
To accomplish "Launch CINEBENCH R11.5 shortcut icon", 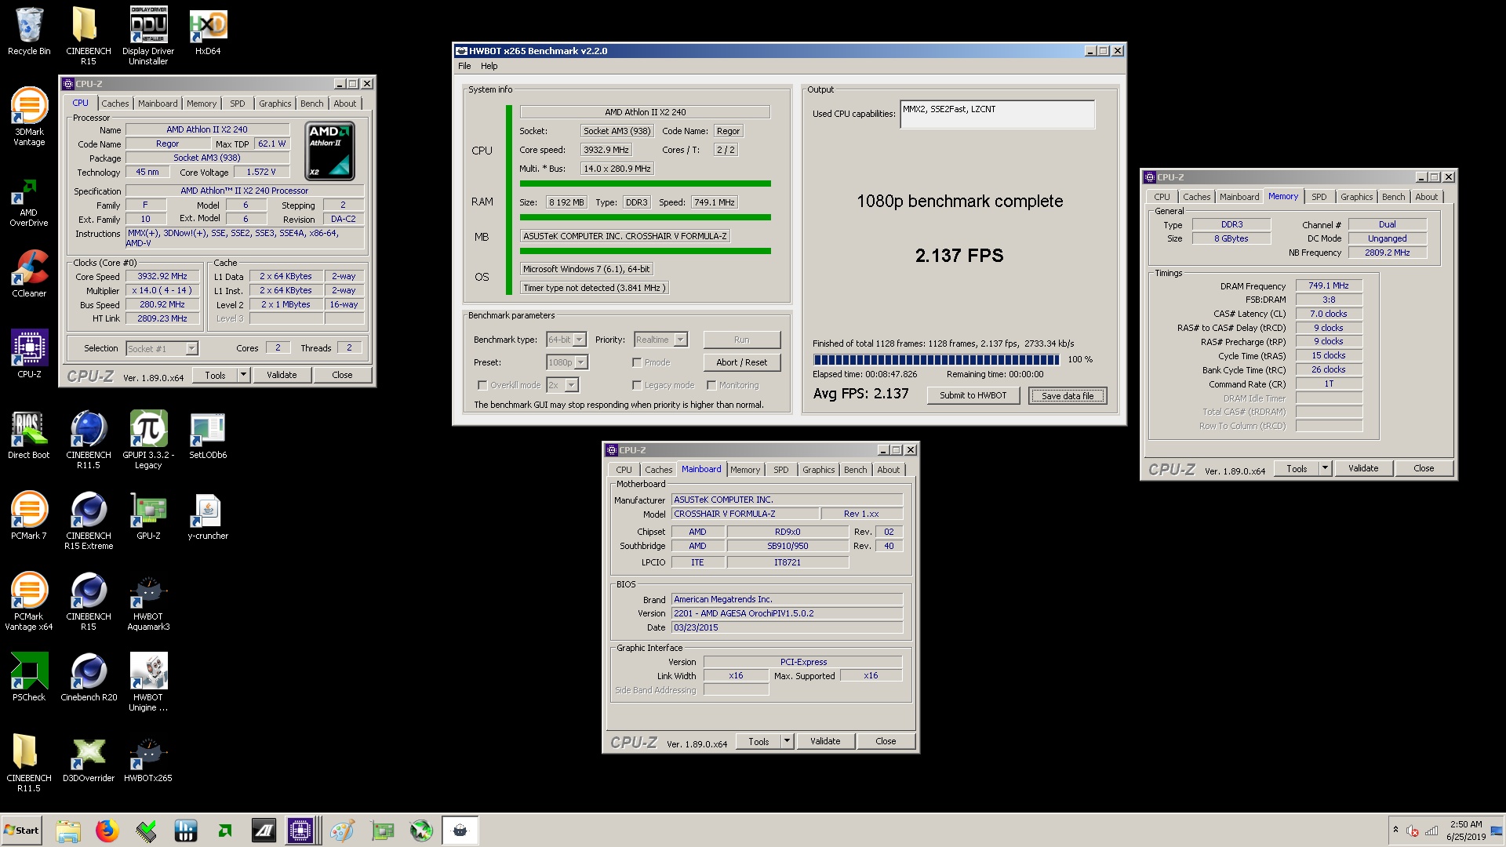I will (88, 439).
